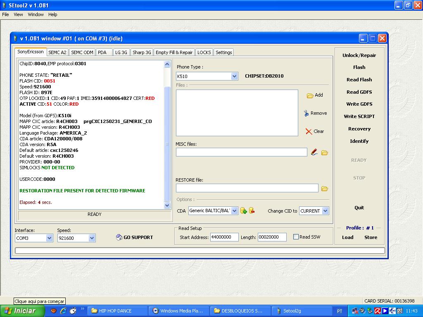Click the Store profile button
The height and width of the screenshot is (317, 423).
pos(371,237)
